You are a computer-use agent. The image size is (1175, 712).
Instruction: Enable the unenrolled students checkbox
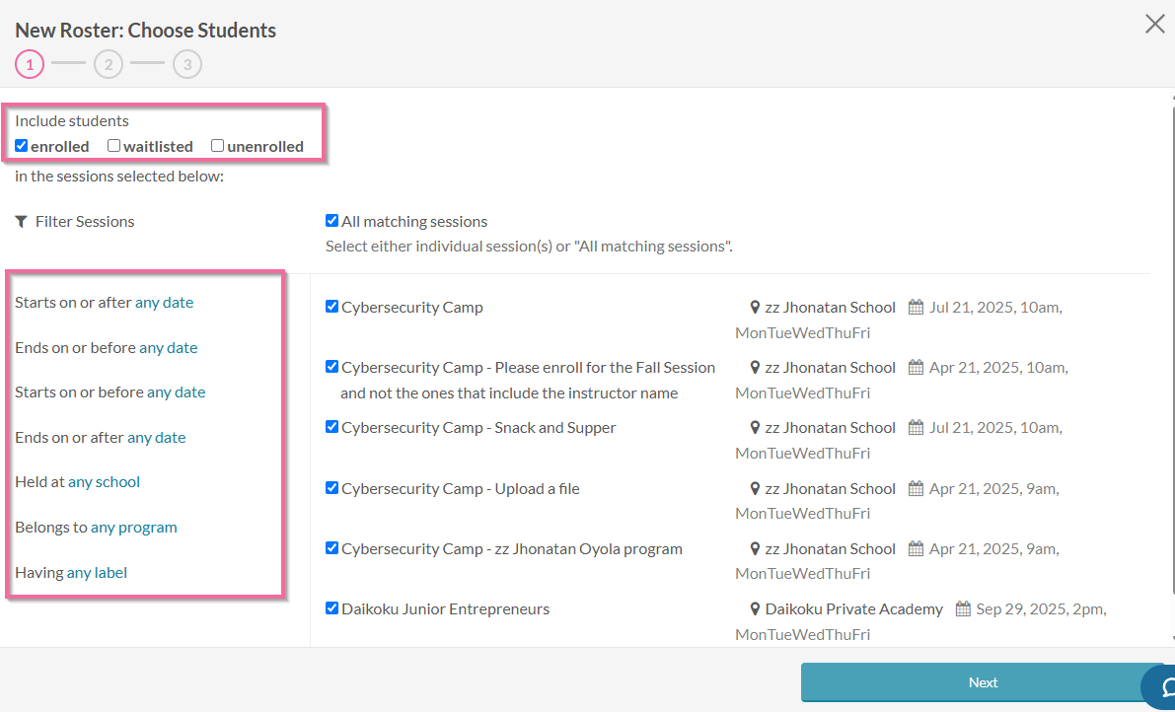point(217,145)
